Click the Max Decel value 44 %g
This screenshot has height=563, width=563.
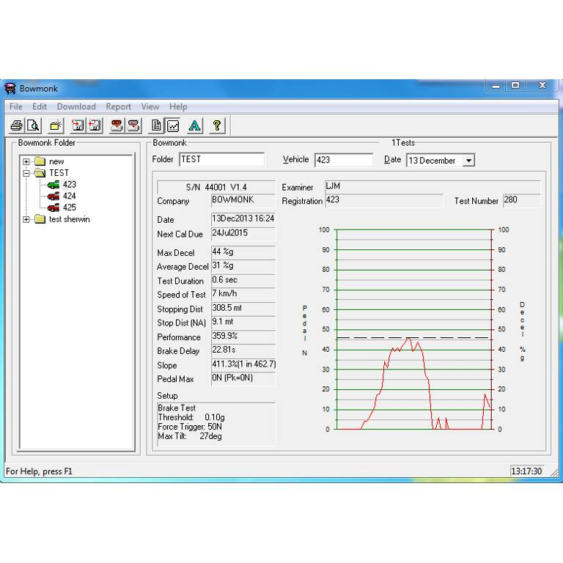pyautogui.click(x=243, y=252)
